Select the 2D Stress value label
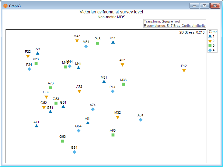 click(x=192, y=32)
